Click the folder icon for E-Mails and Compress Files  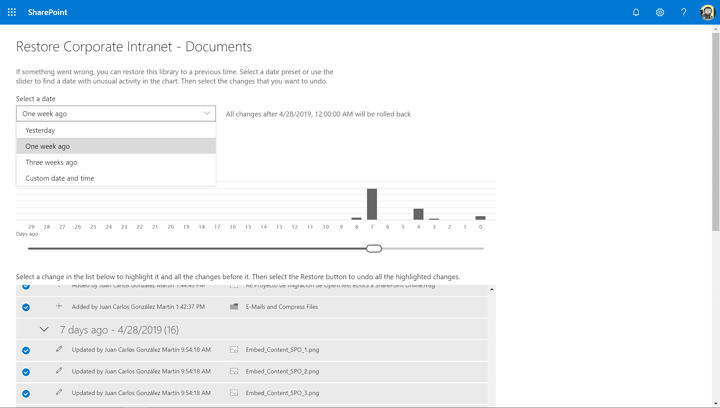click(x=234, y=306)
